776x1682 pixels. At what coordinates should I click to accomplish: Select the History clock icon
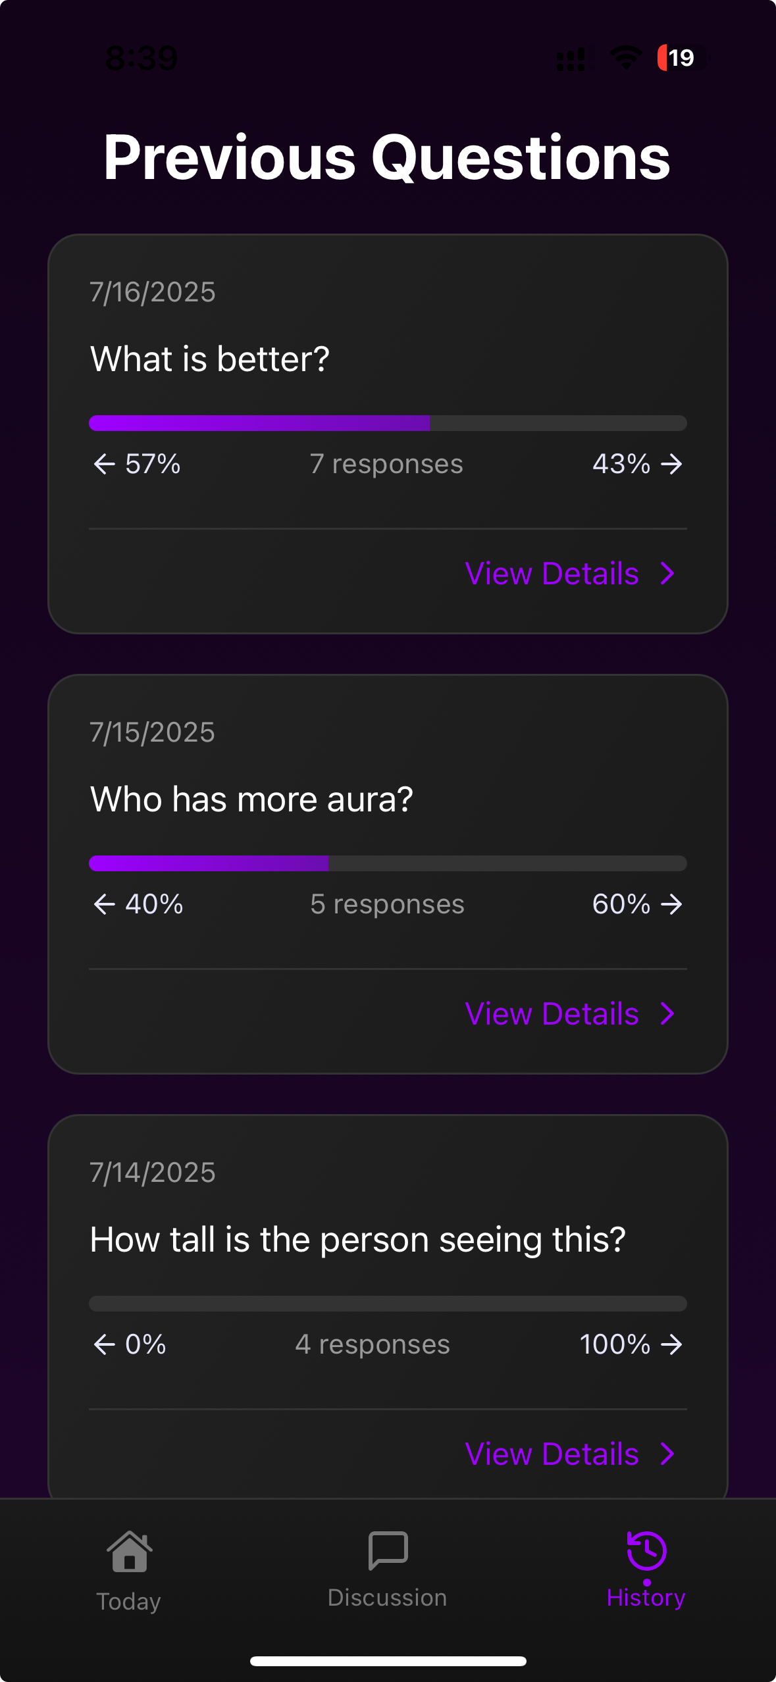pos(646,1550)
